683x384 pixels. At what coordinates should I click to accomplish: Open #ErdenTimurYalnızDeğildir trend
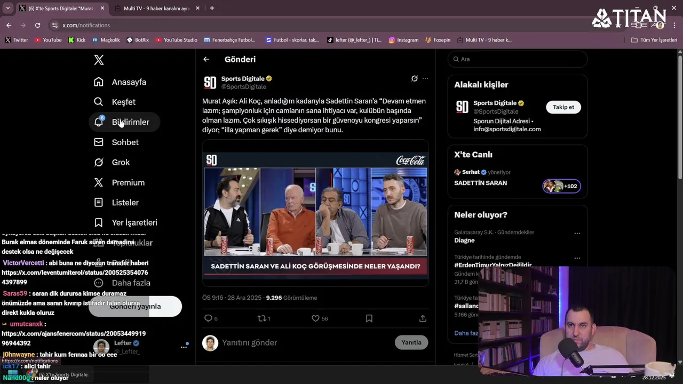coord(493,265)
